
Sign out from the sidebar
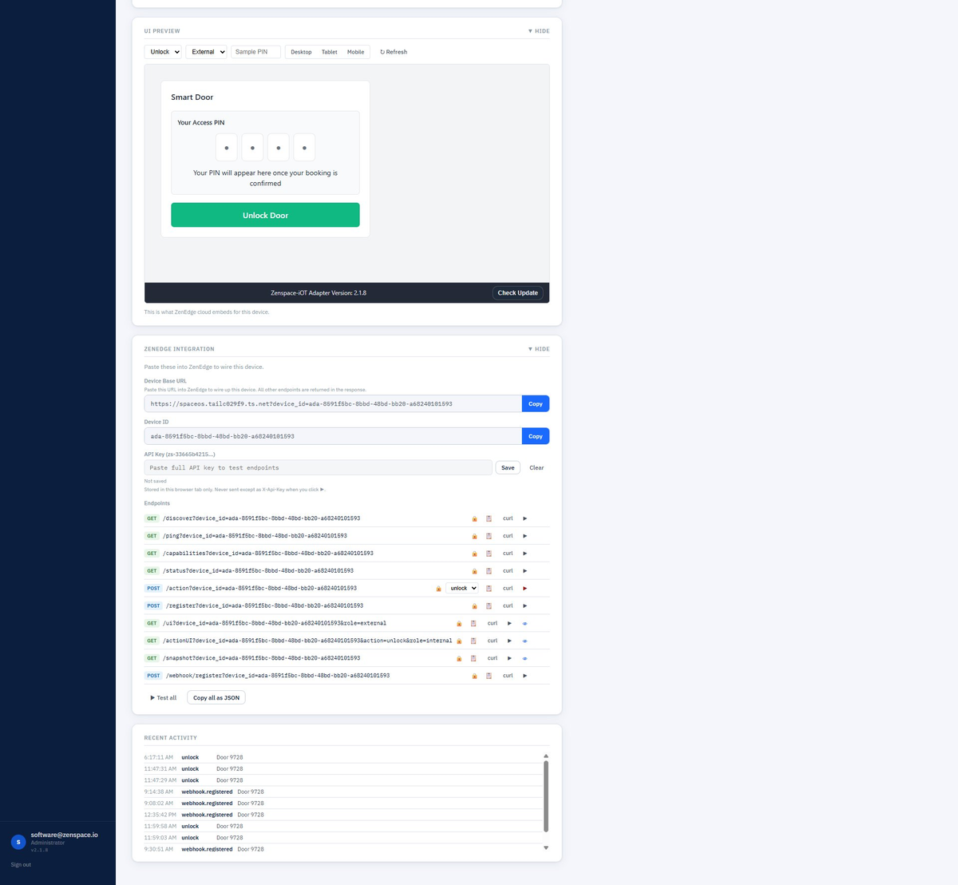coord(21,865)
